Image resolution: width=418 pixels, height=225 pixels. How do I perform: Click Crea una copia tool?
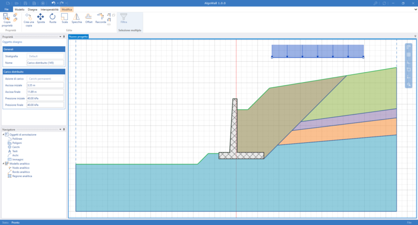pyautogui.click(x=29, y=20)
